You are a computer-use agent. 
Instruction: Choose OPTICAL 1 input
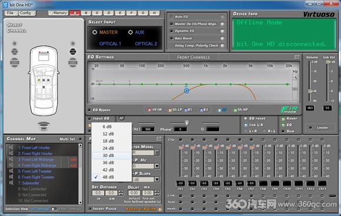(x=110, y=44)
